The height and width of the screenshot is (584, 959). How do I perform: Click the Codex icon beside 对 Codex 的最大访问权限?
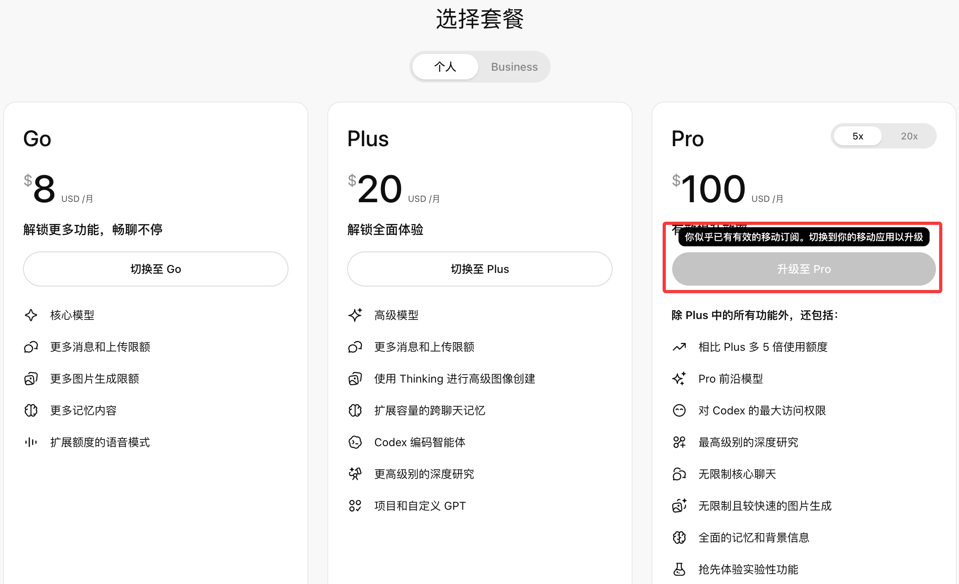[679, 410]
